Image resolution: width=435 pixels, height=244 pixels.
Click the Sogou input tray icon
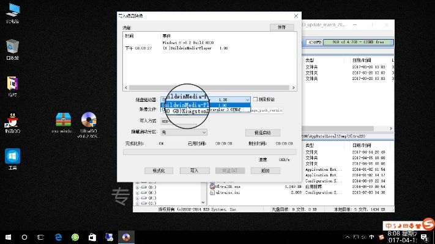[x=381, y=237]
